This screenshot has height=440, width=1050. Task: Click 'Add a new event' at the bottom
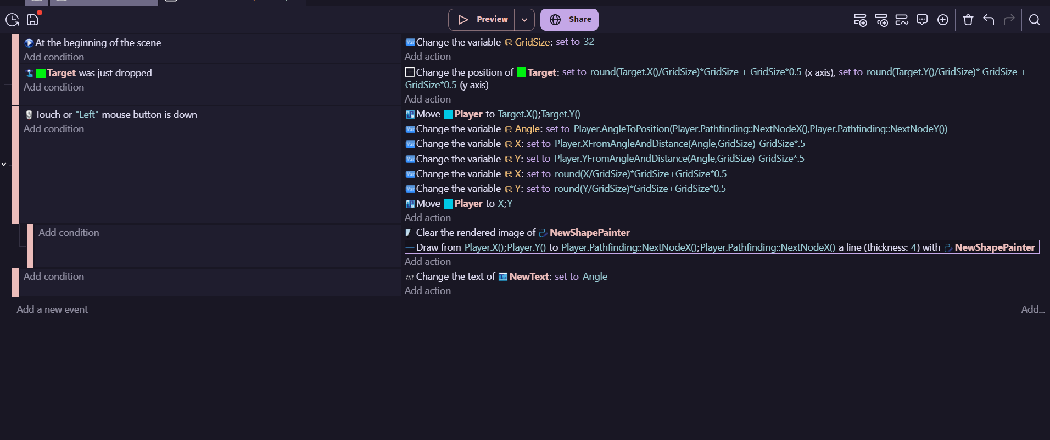click(52, 309)
